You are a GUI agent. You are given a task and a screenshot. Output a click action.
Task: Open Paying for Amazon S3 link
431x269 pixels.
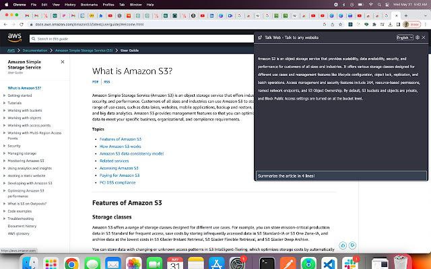pos(119,175)
